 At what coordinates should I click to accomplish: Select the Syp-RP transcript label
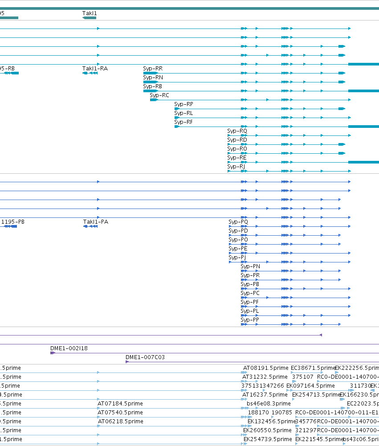coord(183,104)
